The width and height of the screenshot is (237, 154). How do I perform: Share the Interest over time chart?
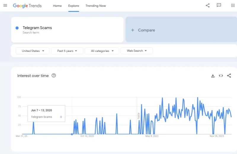coord(229,76)
